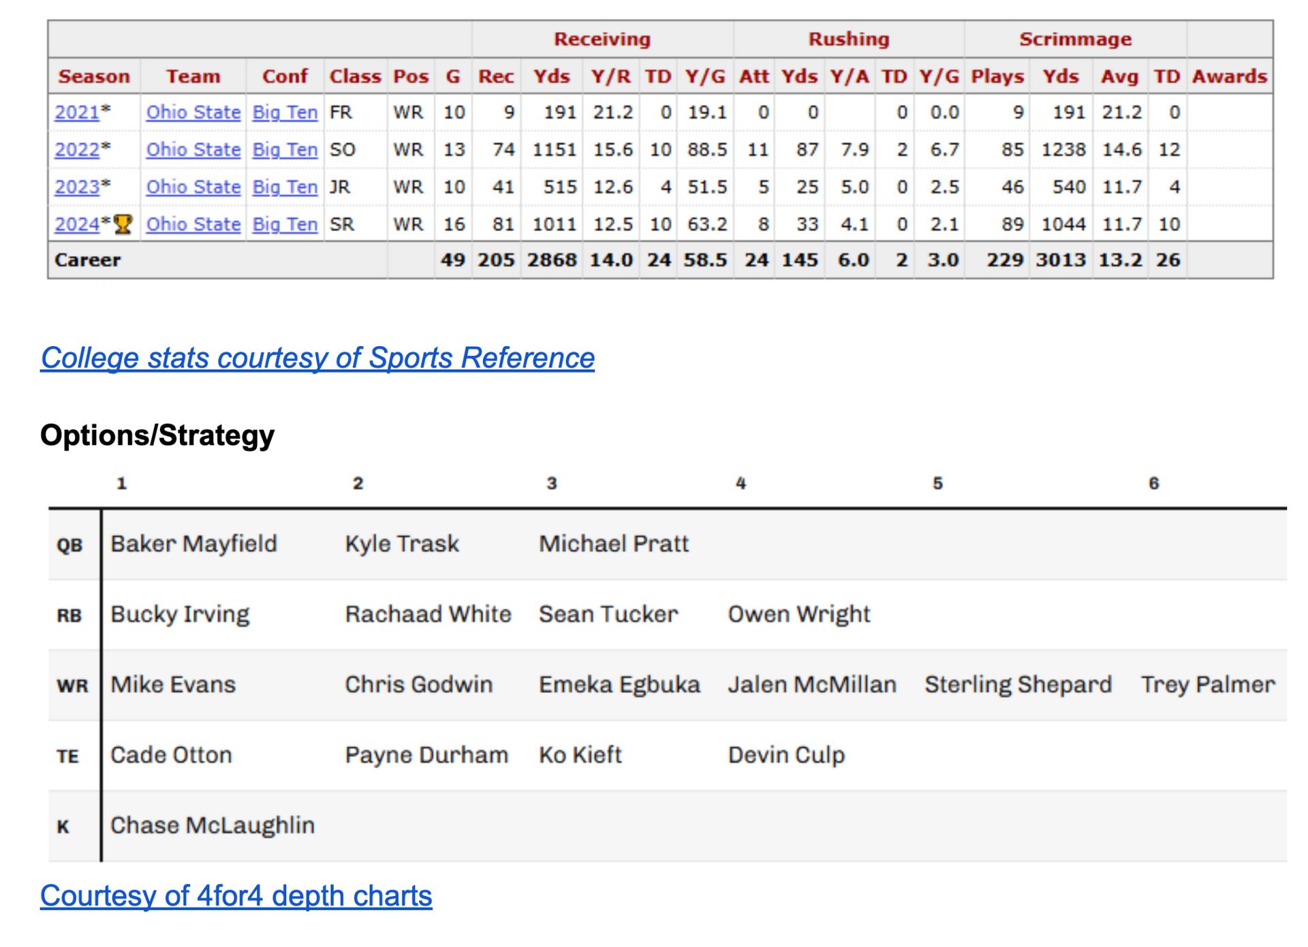Screen dimensions: 1308x947
Task: Click the Receiving group header
Action: [x=602, y=40]
